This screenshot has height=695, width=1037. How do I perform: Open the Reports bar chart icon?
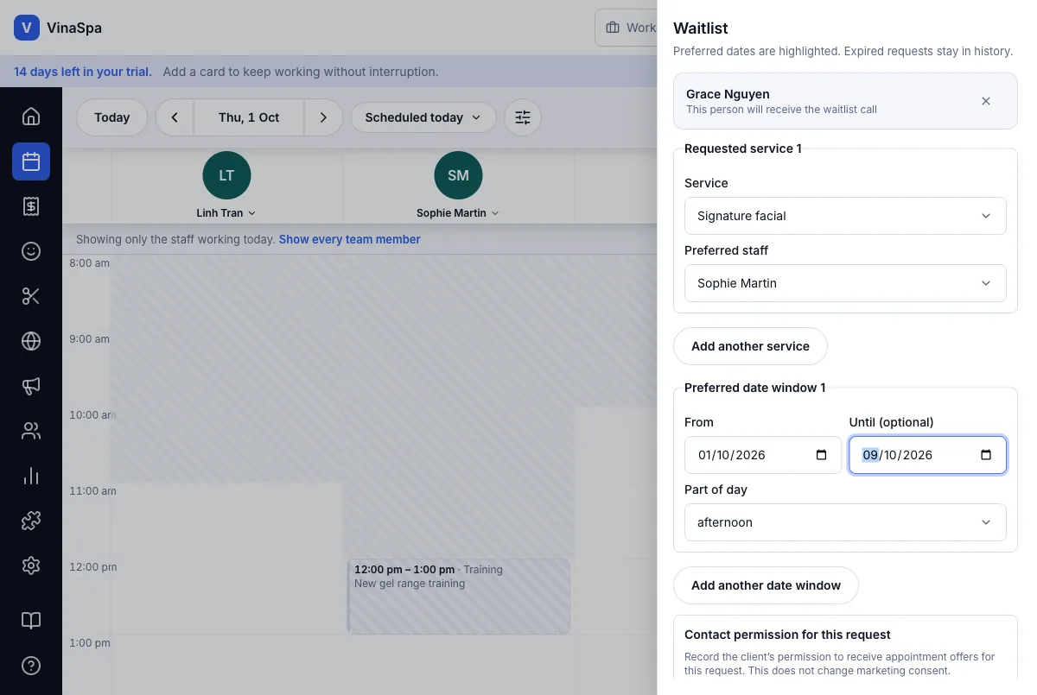31,476
